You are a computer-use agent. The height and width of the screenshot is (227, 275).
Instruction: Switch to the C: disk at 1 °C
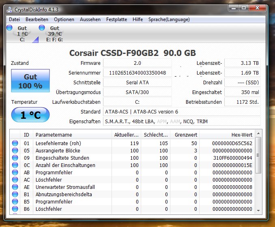coord(22,34)
